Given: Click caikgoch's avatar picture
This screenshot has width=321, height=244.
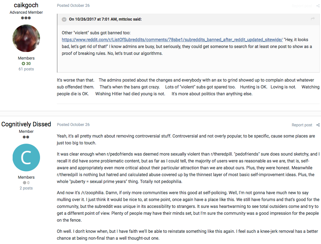Looking at the screenshot, I should [x=26, y=38].
